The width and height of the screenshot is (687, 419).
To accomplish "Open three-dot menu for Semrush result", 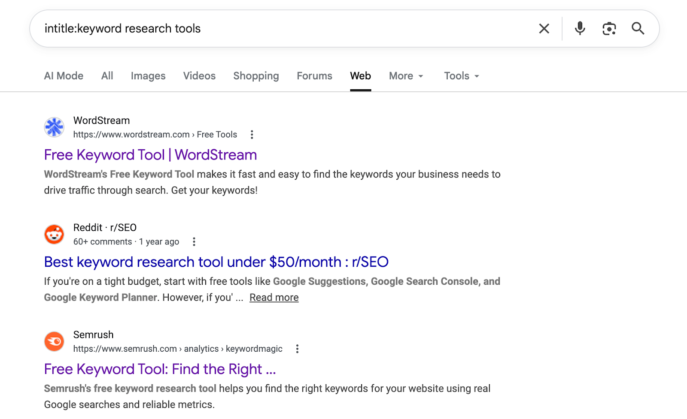I will pyautogui.click(x=297, y=349).
